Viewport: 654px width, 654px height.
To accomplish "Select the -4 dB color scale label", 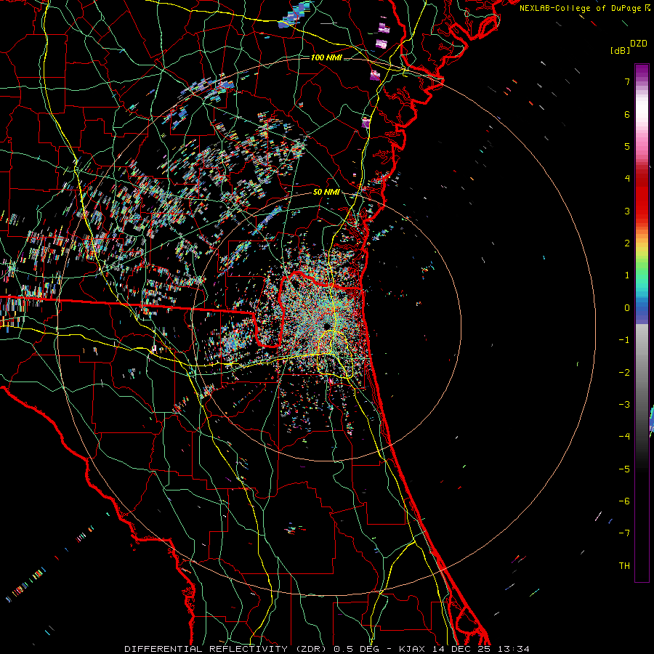I will coord(624,437).
